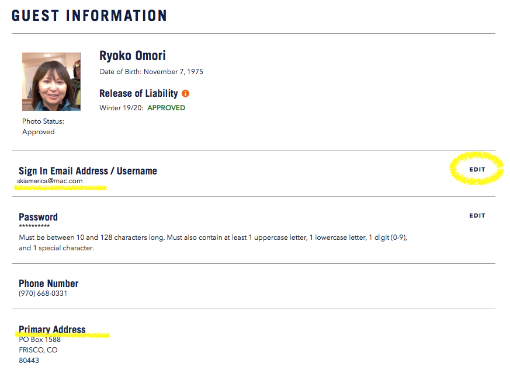The image size is (510, 374).
Task: Select the skiamerica@mac.com email text
Action: pyautogui.click(x=50, y=181)
